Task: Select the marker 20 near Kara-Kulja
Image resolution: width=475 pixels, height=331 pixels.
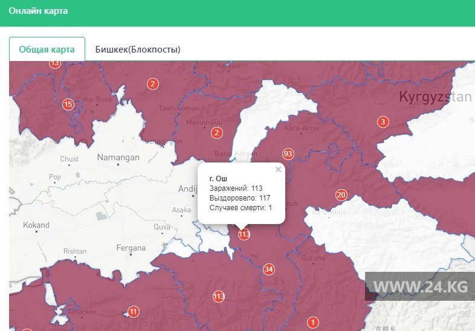Action: tap(341, 195)
